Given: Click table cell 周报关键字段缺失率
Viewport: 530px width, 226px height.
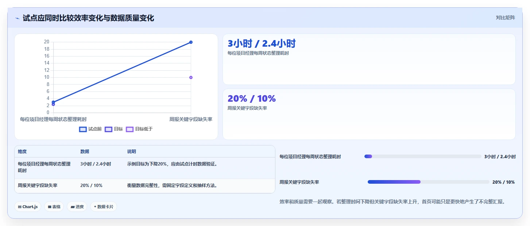Looking at the screenshot, I should coord(38,186).
